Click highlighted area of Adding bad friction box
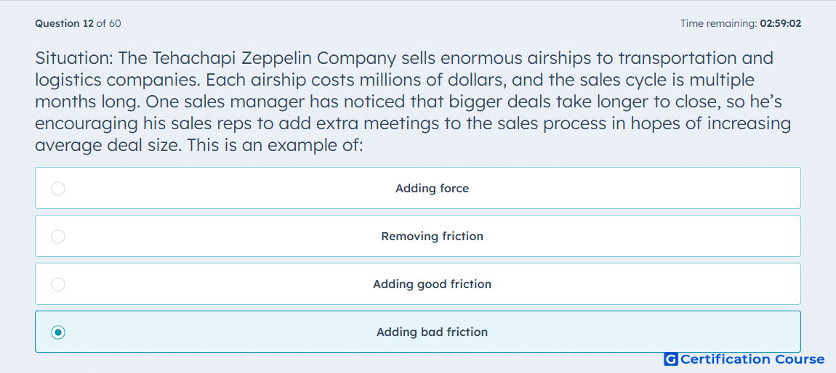The width and height of the screenshot is (836, 373). [640, 332]
